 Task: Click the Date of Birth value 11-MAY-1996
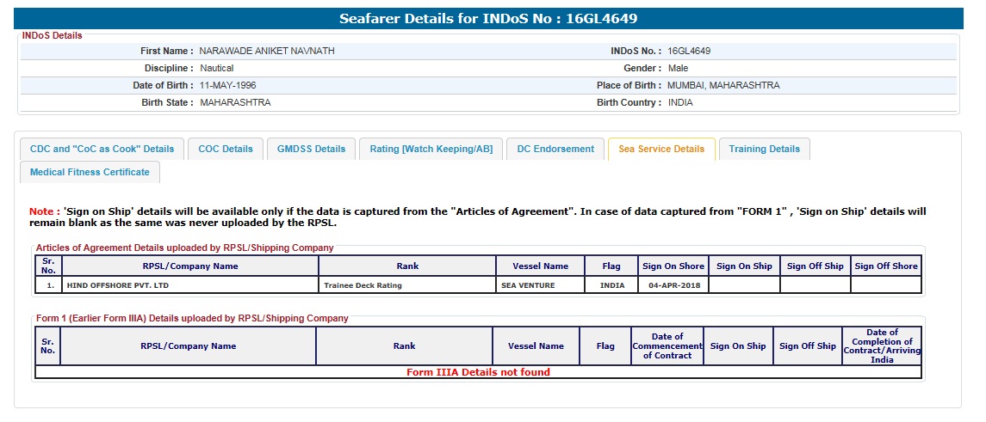pos(227,86)
